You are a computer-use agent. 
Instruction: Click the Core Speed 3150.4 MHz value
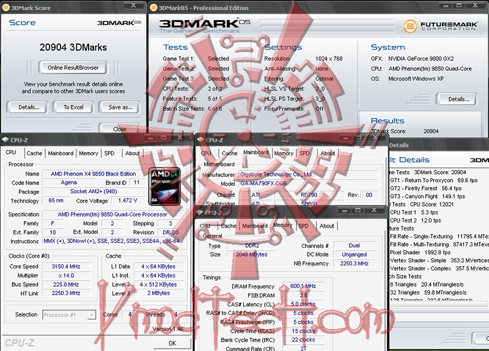66,267
